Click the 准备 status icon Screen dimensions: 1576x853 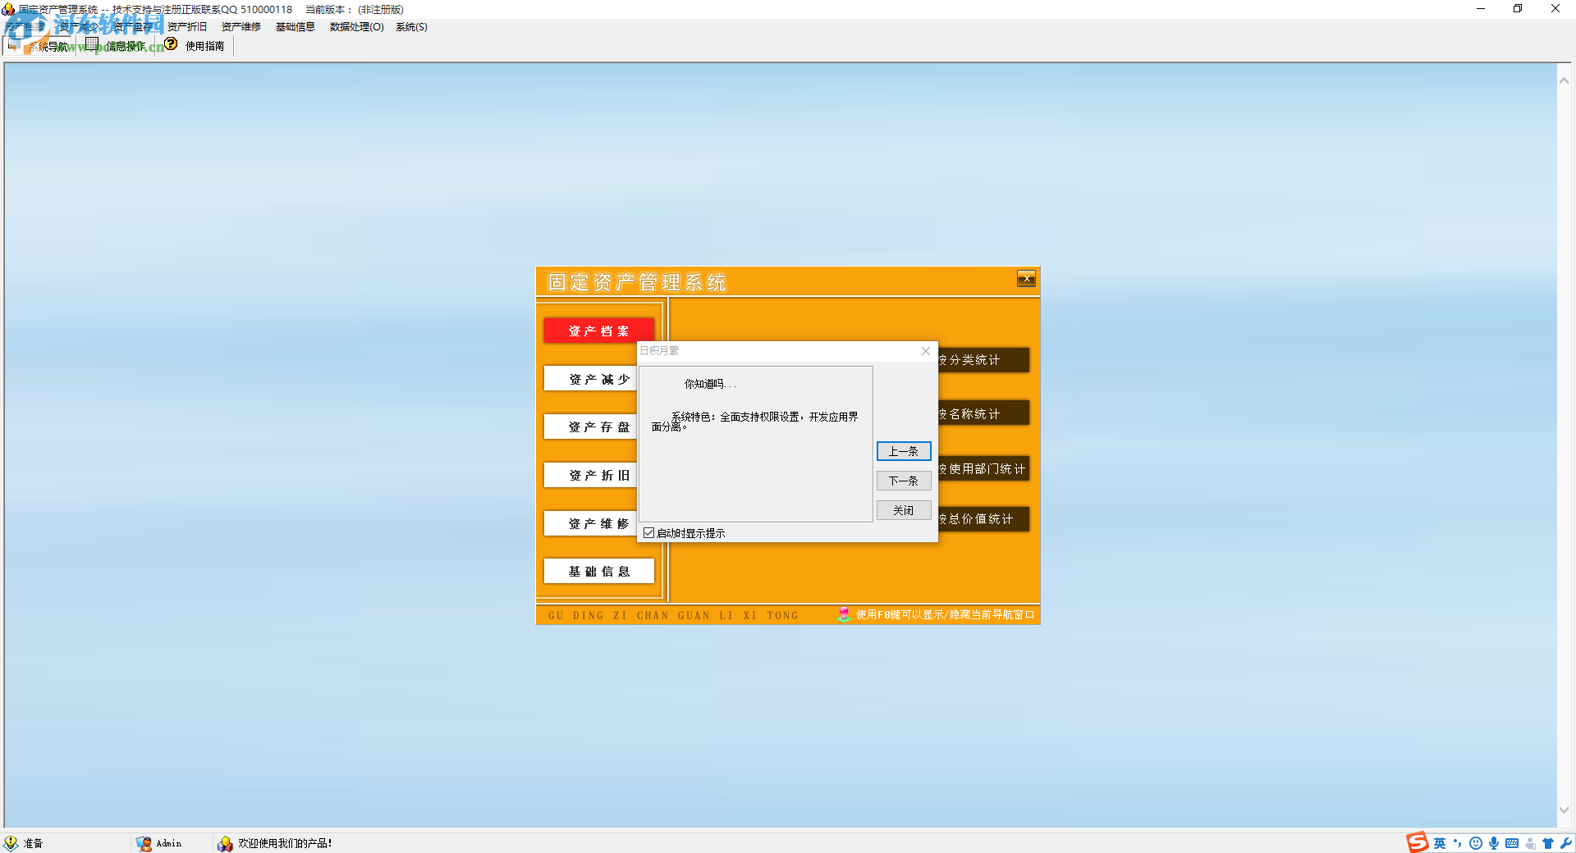pos(11,843)
